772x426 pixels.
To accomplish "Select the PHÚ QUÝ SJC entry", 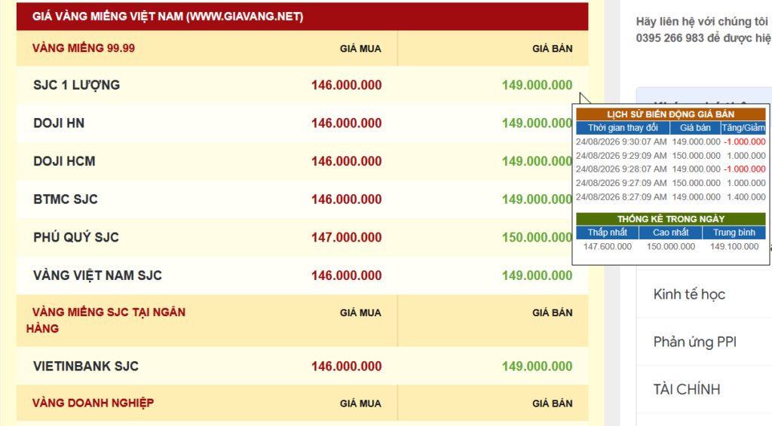I will pyautogui.click(x=302, y=237).
